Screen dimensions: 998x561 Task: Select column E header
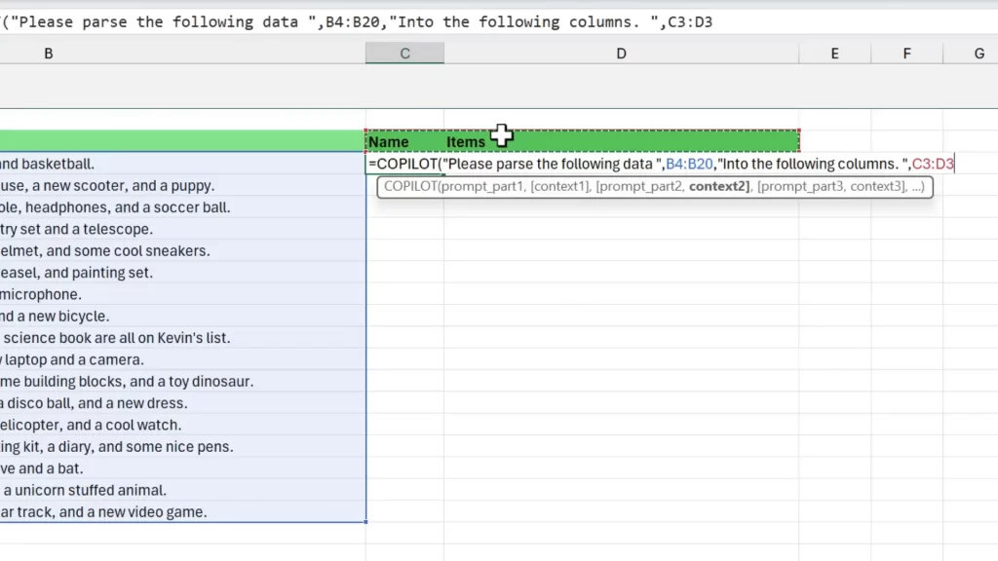(x=834, y=54)
